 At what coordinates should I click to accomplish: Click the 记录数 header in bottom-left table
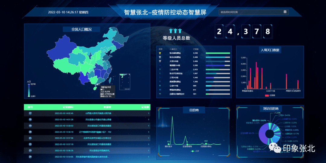coord(145,107)
